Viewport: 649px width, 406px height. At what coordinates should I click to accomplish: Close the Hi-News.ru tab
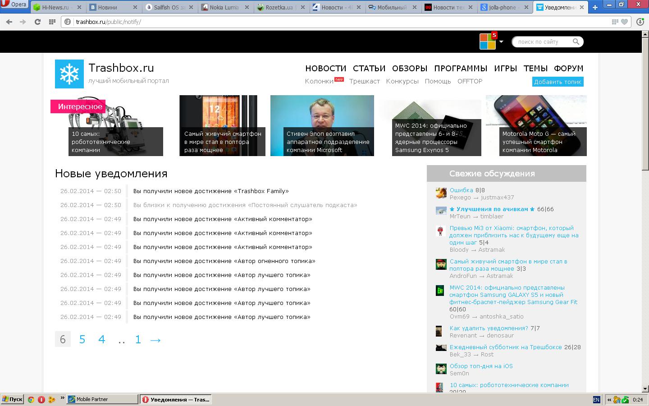pyautogui.click(x=79, y=7)
